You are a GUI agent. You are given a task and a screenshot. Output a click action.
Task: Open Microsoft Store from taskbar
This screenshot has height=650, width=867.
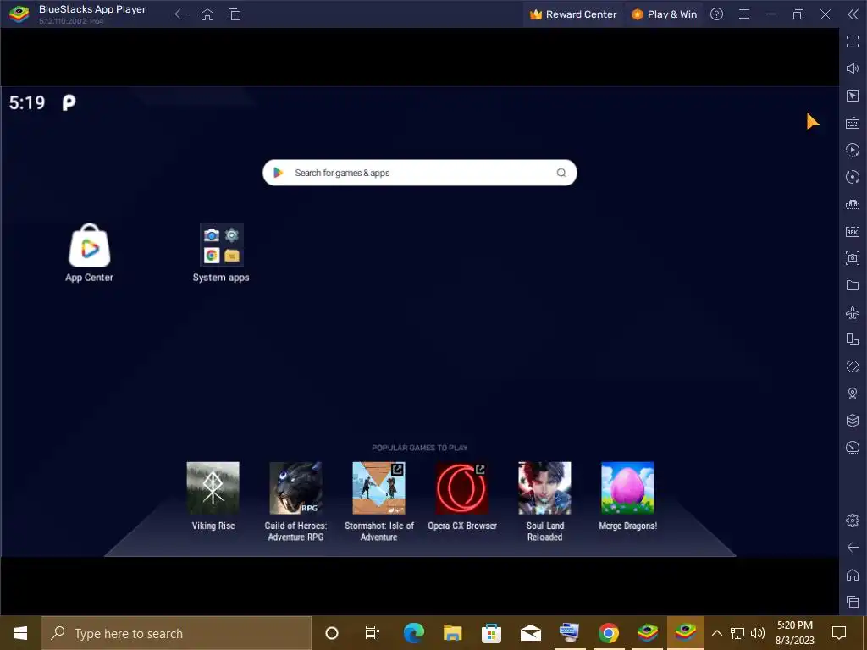coord(491,633)
